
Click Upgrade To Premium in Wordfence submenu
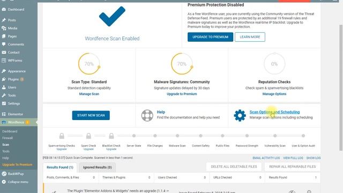point(17,165)
